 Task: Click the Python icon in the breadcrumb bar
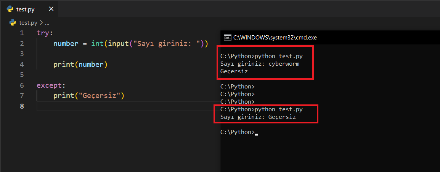[13, 22]
